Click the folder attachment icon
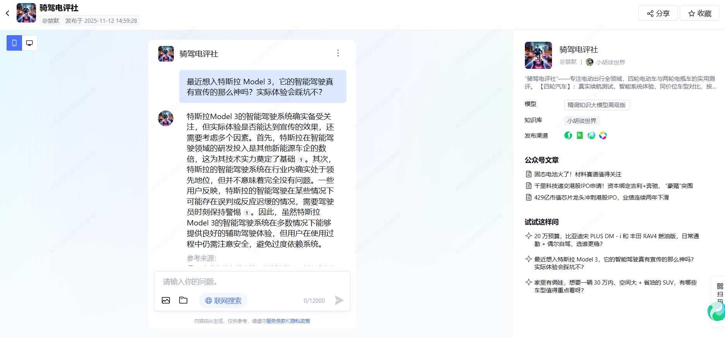This screenshot has width=725, height=338. pyautogui.click(x=183, y=300)
